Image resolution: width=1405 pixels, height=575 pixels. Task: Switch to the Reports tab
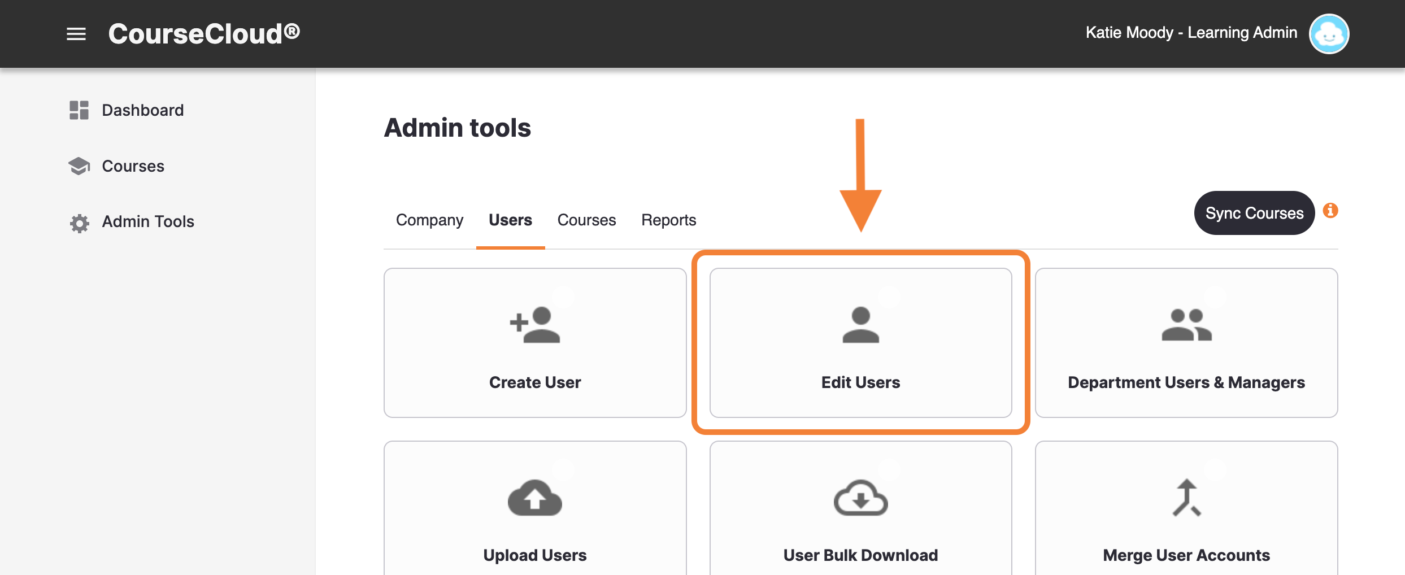tap(668, 220)
